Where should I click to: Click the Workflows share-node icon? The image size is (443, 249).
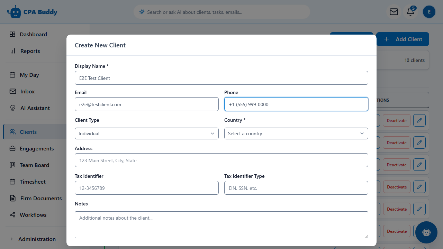[12, 215]
